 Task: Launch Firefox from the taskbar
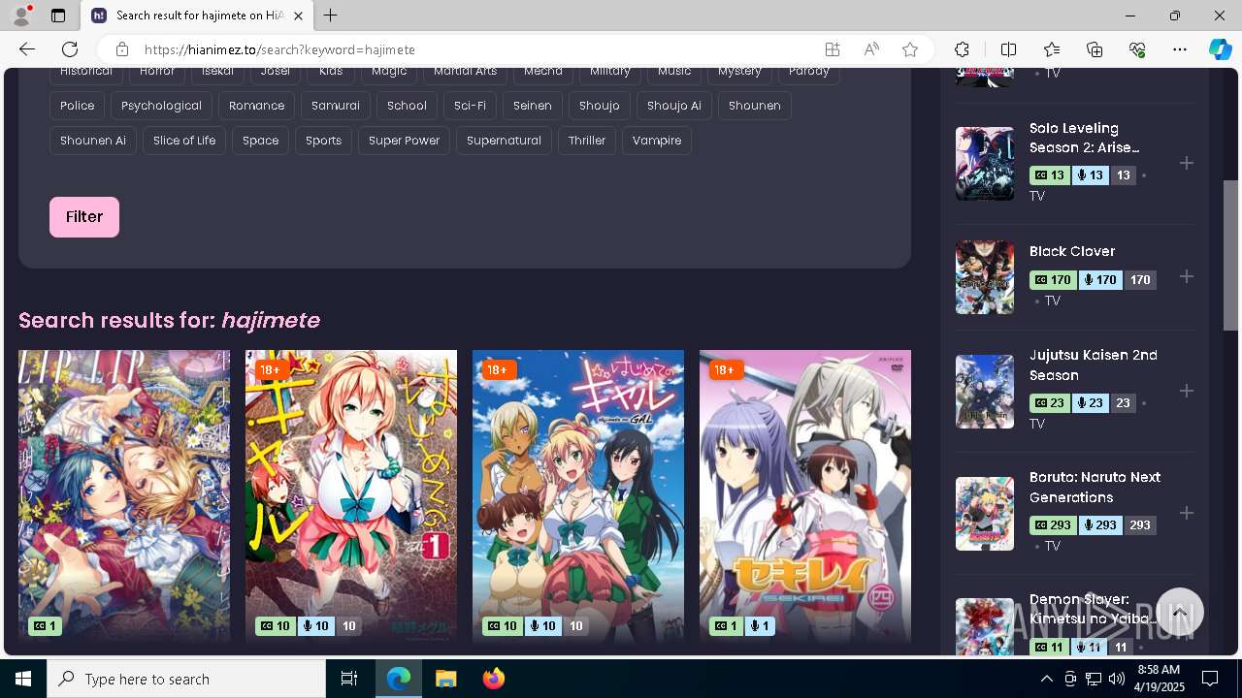coord(493,679)
